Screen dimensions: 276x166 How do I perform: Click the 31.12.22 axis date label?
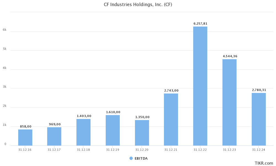tap(200, 150)
